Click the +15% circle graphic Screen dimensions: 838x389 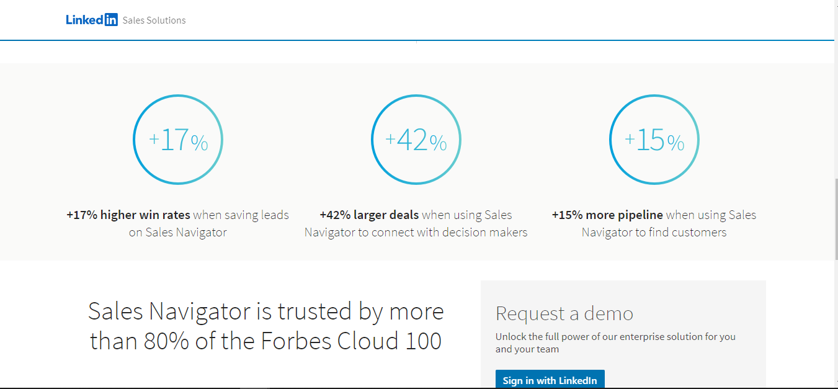pos(654,140)
